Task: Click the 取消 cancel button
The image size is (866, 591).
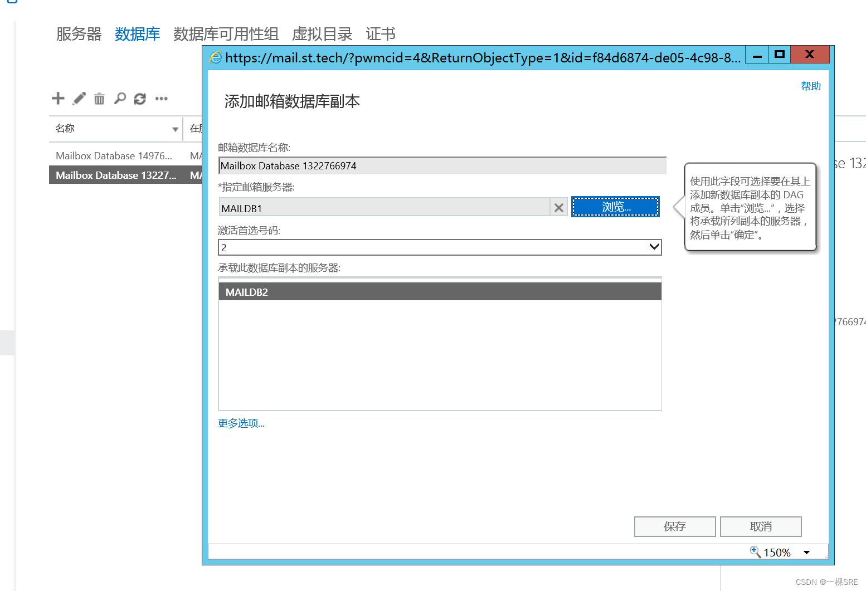Action: pyautogui.click(x=761, y=526)
